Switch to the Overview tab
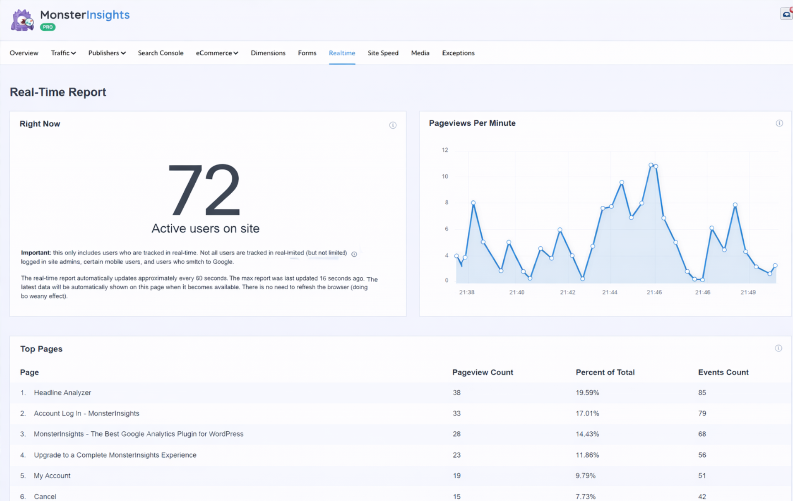 tap(24, 53)
